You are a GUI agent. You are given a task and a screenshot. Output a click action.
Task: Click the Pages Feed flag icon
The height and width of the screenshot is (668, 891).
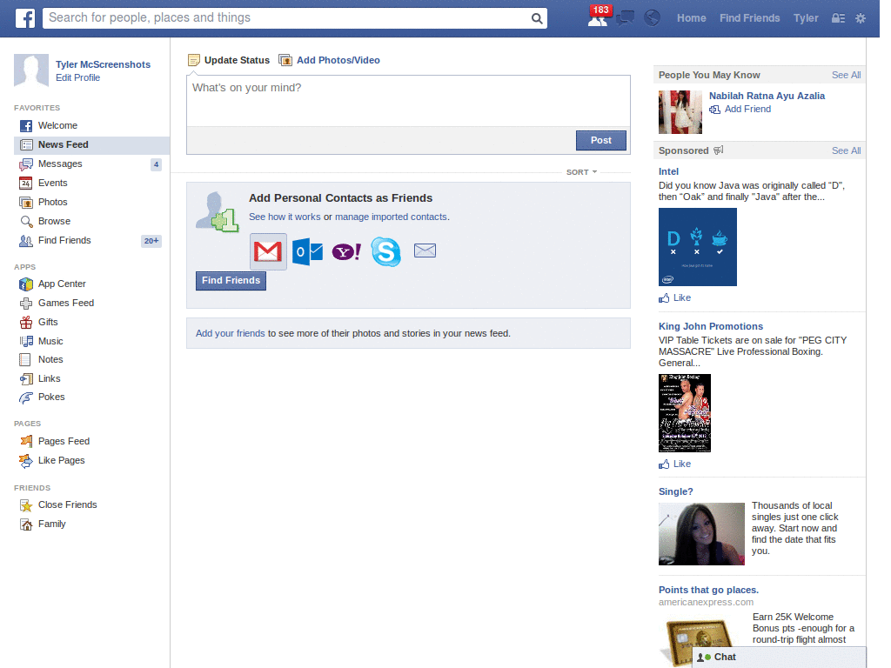tap(25, 441)
